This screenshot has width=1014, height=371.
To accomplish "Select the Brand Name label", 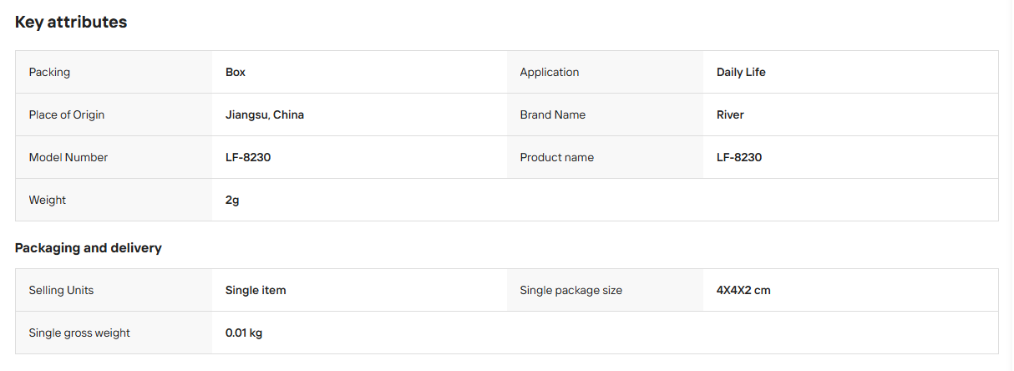I will click(553, 114).
